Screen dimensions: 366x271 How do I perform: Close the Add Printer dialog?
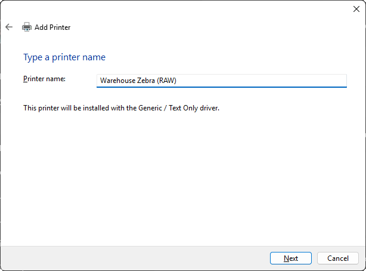pos(356,9)
